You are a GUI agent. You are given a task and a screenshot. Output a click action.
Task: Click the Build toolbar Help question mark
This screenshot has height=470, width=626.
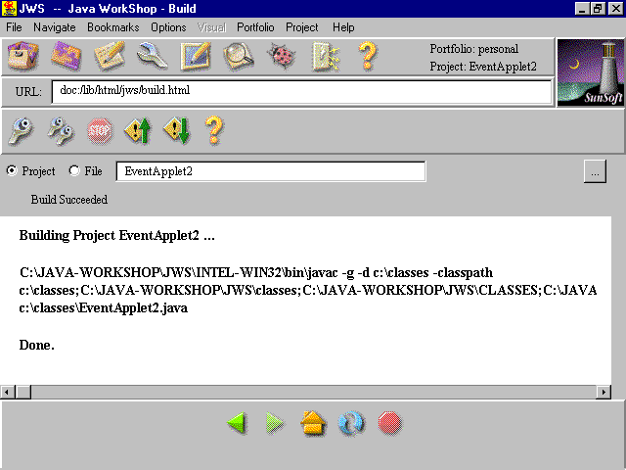(x=214, y=130)
